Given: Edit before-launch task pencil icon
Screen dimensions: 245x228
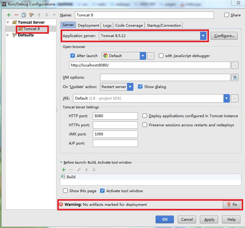Looking at the screenshot, I should (79, 170).
